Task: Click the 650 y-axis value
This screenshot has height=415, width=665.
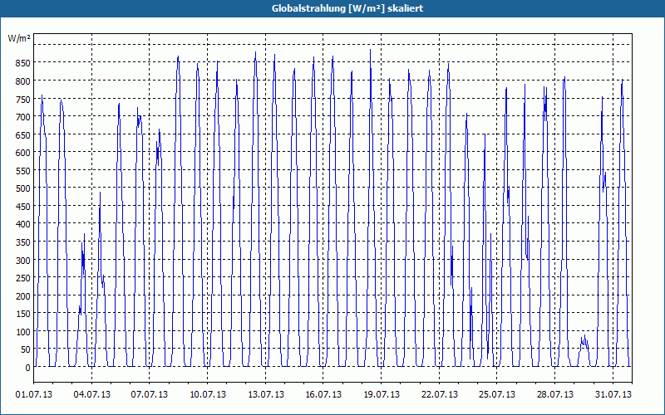Action: 22,135
